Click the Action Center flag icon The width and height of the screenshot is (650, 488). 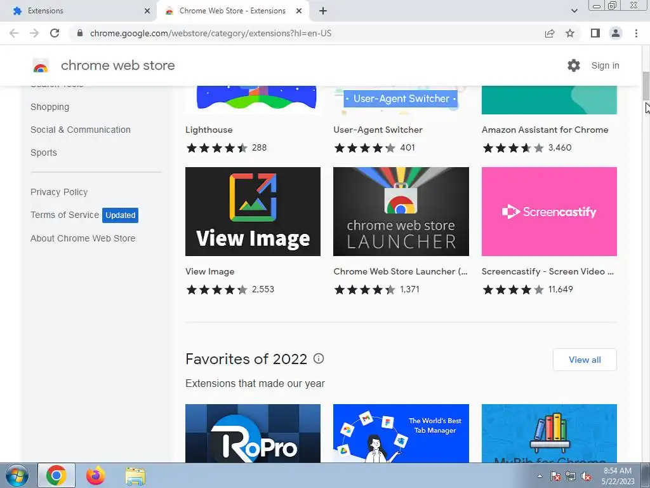(555, 476)
